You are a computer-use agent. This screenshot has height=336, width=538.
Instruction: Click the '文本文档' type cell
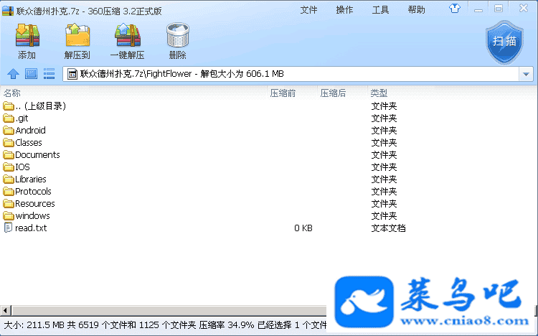[388, 228]
